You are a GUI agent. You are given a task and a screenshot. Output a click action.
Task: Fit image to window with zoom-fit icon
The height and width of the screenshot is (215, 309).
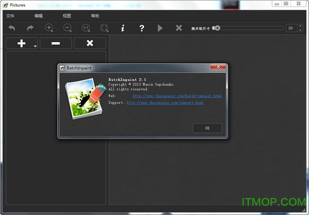[x=105, y=28]
